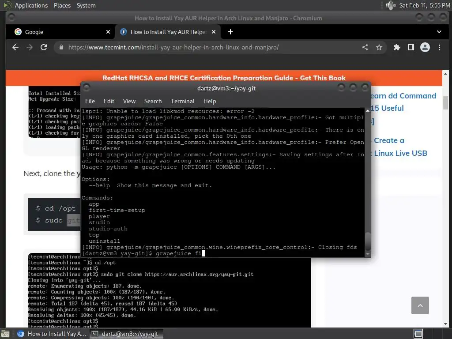Click the scroll-to-top arrow button
This screenshot has width=452, height=339.
pos(420,305)
